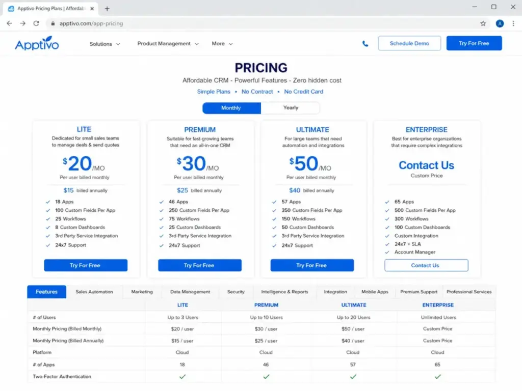
Task: Click the Apptivo tab favicon
Action: (11, 9)
